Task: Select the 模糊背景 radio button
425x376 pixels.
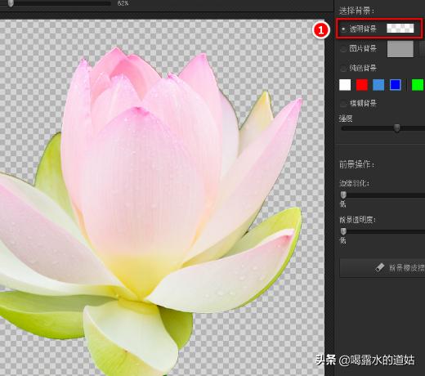Action: click(x=343, y=104)
